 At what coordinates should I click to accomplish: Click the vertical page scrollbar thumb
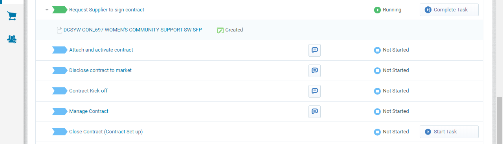(x=499, y=120)
